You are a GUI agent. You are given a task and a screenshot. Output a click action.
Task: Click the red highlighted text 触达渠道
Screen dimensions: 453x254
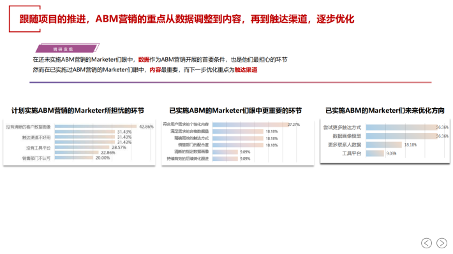coord(246,70)
